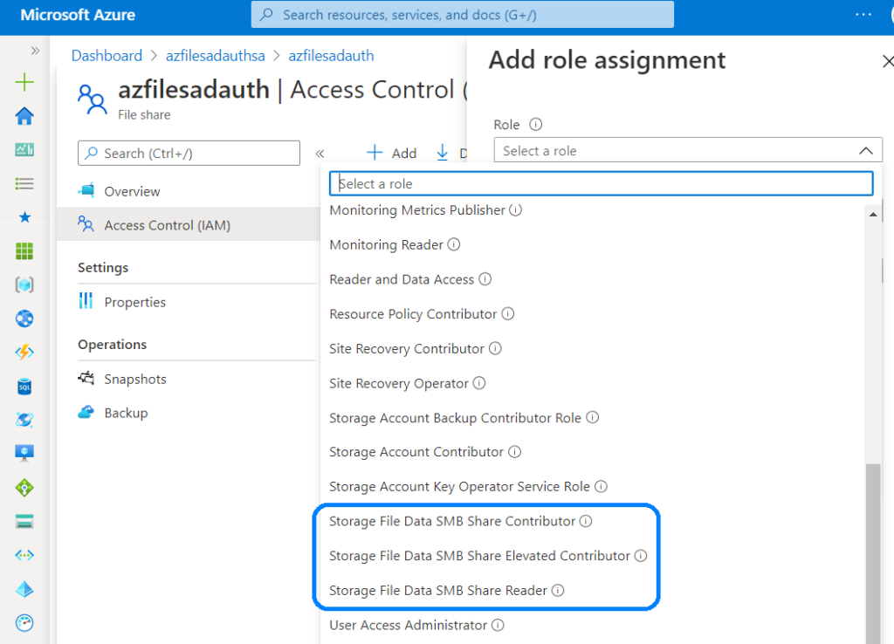
Task: Click the Microsoft Azure logo text
Action: tap(78, 15)
